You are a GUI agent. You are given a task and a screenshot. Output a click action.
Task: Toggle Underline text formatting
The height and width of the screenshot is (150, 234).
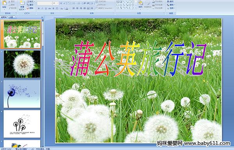(x=46, y=9)
